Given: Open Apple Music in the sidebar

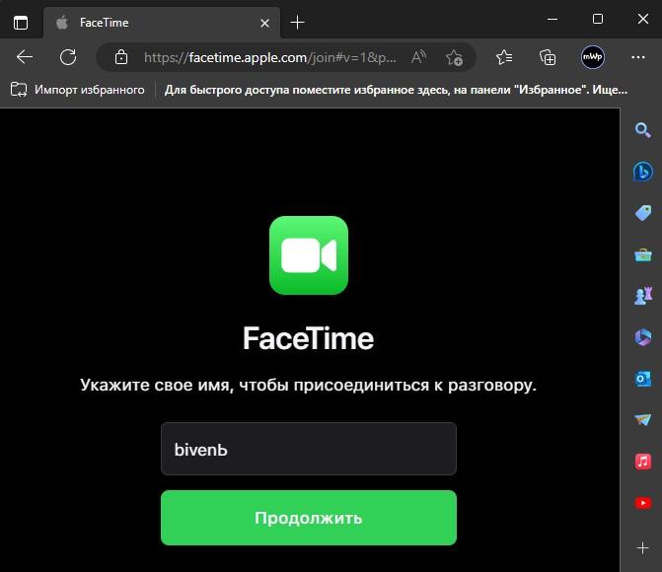Looking at the screenshot, I should pos(642,462).
